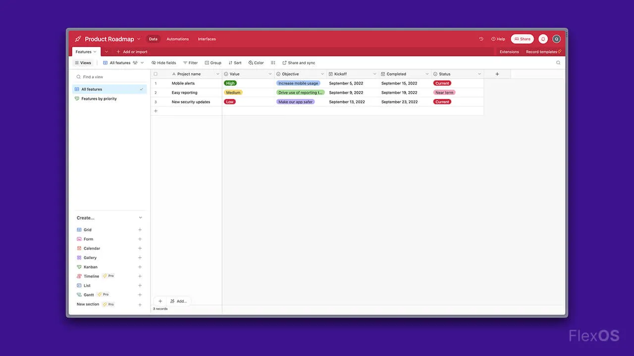This screenshot has height=356, width=634.
Task: Select the Grid view icon in Create section
Action: (x=80, y=229)
